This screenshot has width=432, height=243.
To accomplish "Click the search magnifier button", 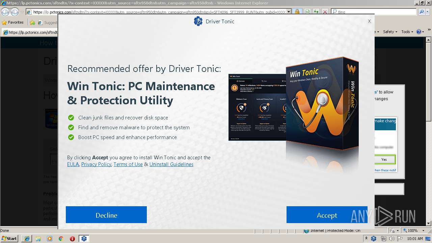I will 422,12.
